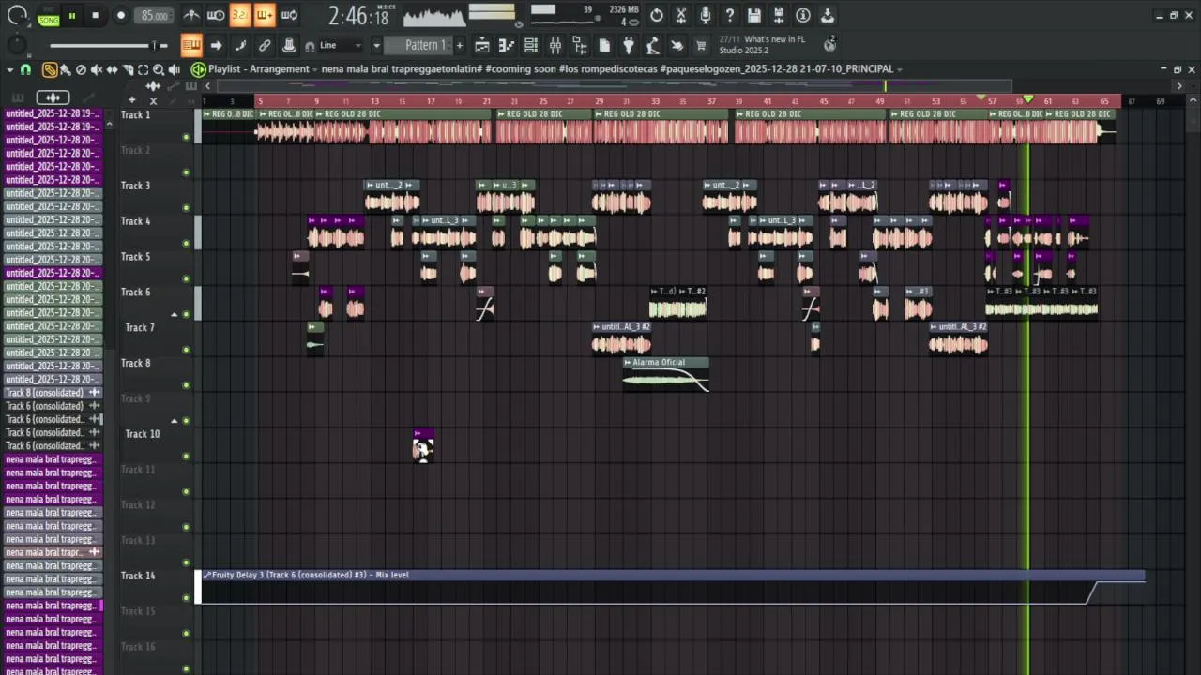The width and height of the screenshot is (1201, 675).
Task: Open help with the question mark icon
Action: tap(730, 15)
